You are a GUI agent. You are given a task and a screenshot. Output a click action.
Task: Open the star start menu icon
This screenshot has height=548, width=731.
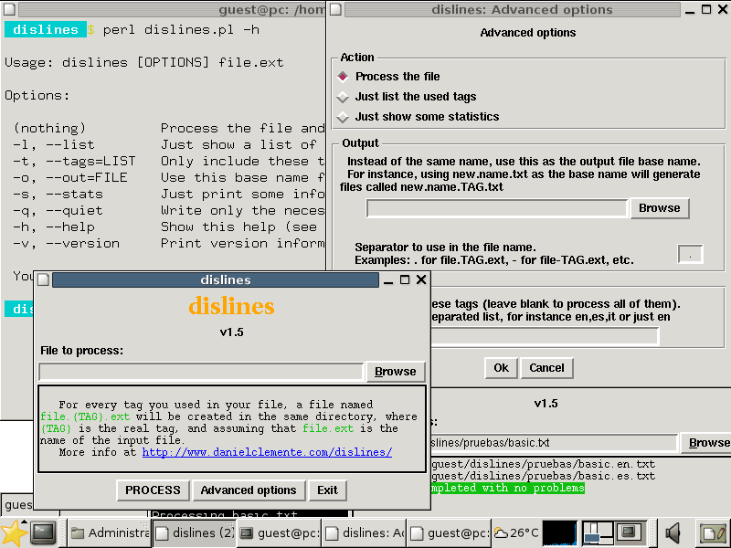click(14, 533)
